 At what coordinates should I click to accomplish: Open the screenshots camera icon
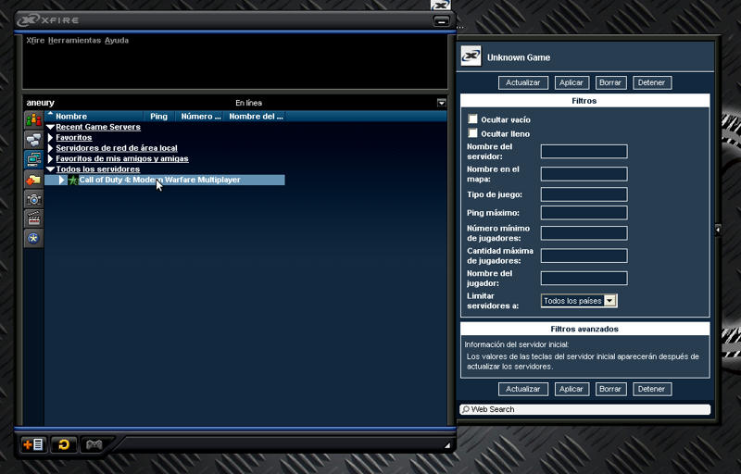33,199
